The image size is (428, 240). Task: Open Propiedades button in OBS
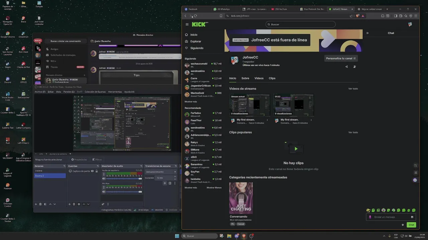pos(79,160)
